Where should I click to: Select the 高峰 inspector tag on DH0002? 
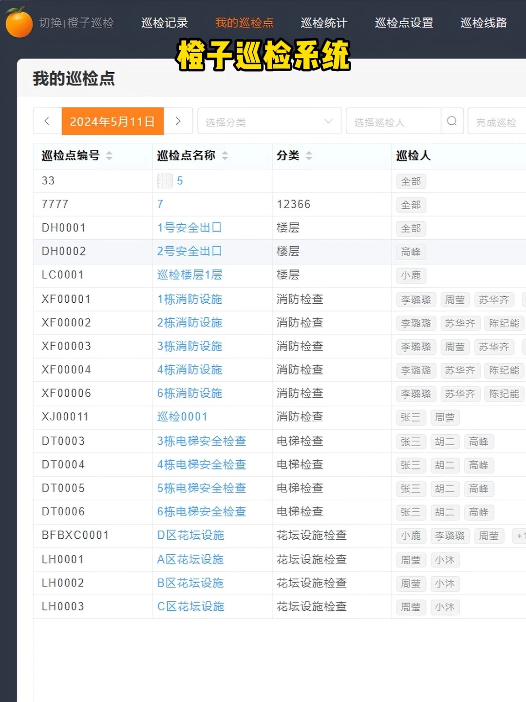pyautogui.click(x=411, y=252)
